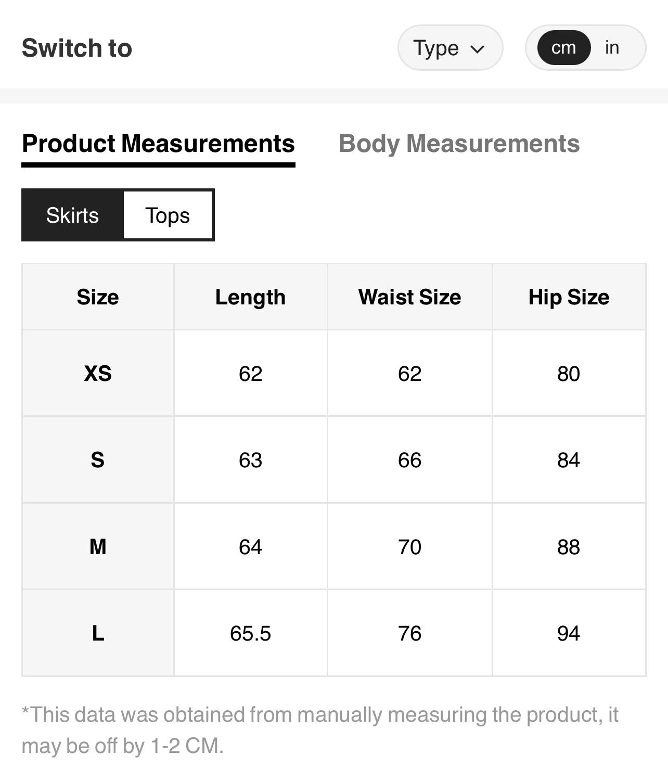The image size is (668, 780).
Task: Click the Length column header
Action: point(250,297)
